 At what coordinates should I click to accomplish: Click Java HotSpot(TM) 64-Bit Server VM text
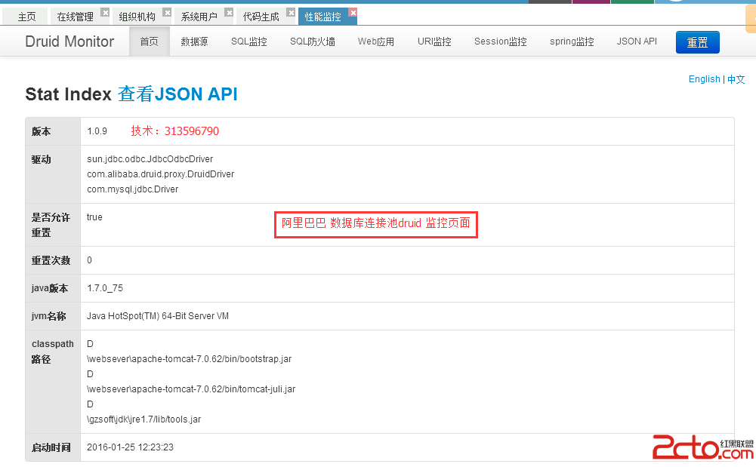[x=158, y=316]
